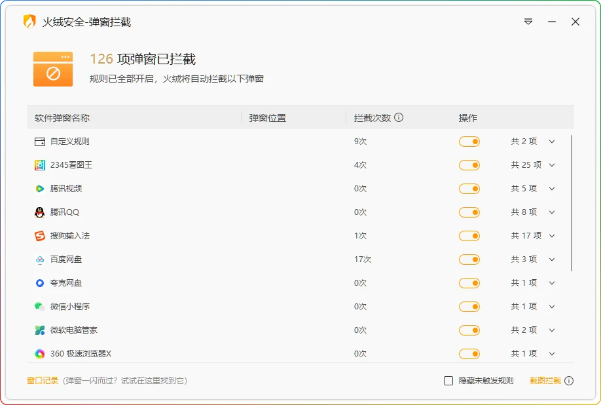This screenshot has width=601, height=405.
Task: Check the 隐藏未触发规则 checkbox
Action: click(448, 380)
